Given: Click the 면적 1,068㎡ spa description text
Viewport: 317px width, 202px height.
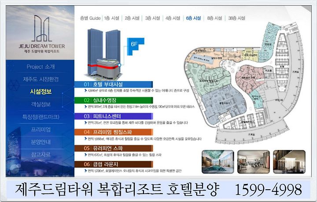Looking at the screenshot, I should (144, 139).
